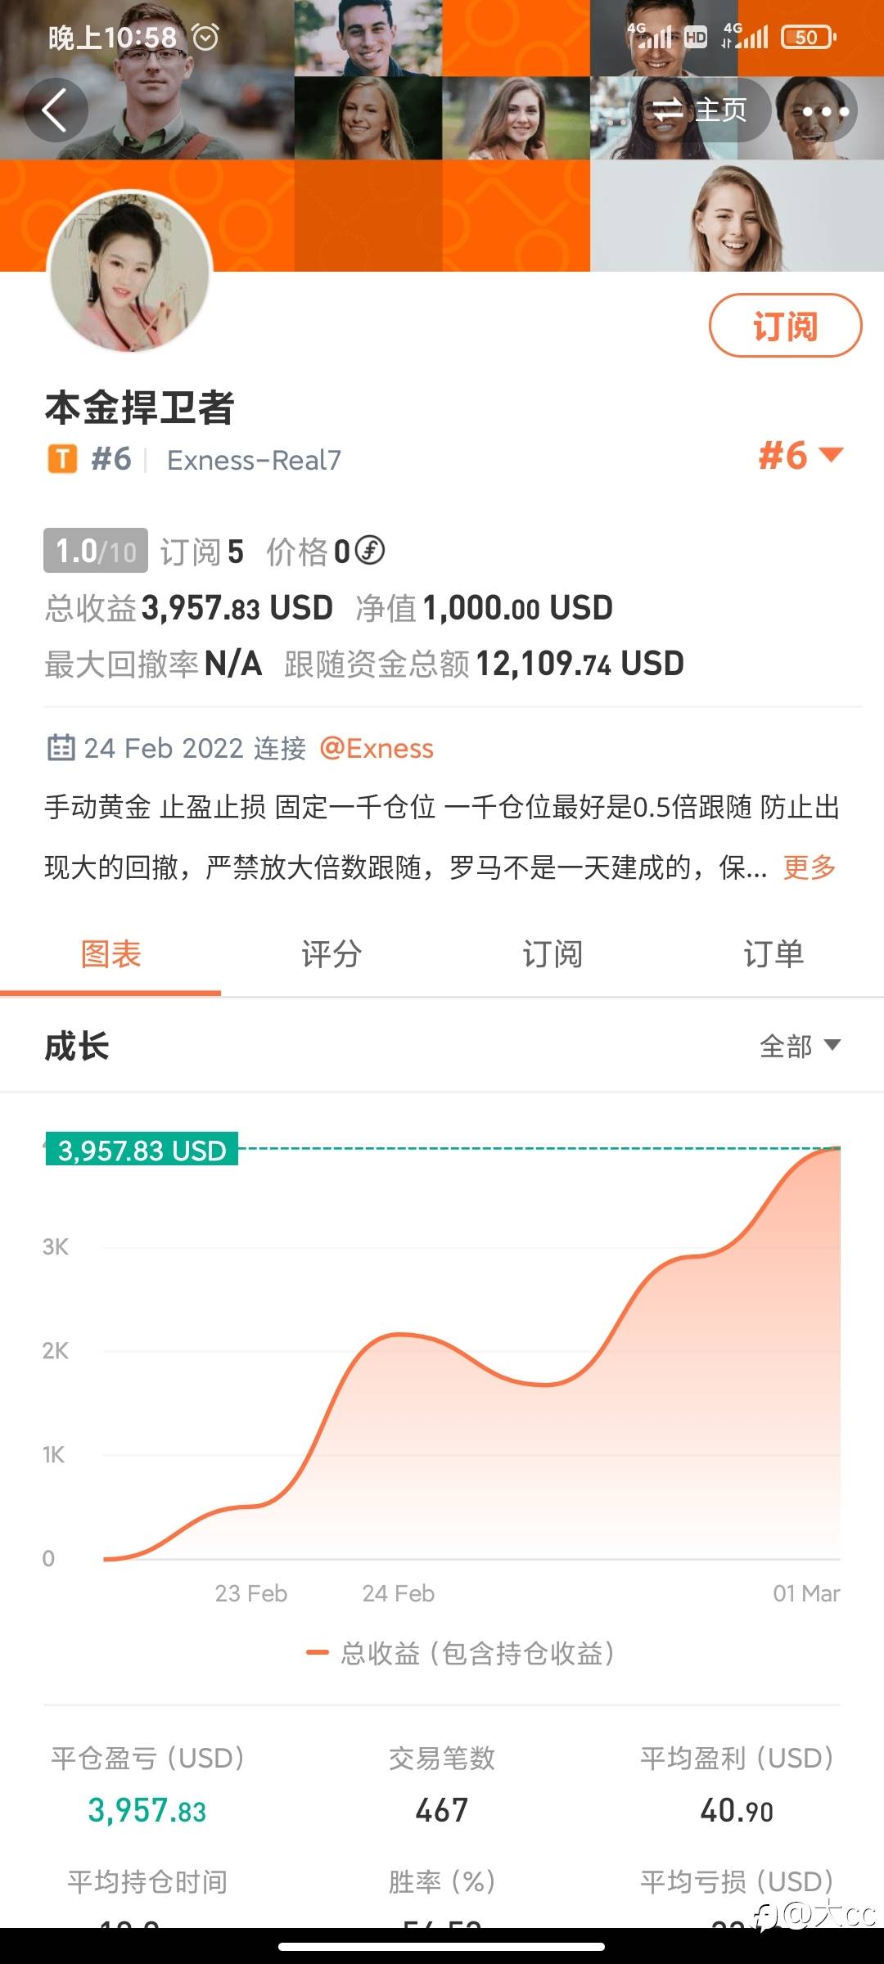Tap the 3,957.83 USD chart value marker
Screen dimensions: 884x1964
[142, 1150]
